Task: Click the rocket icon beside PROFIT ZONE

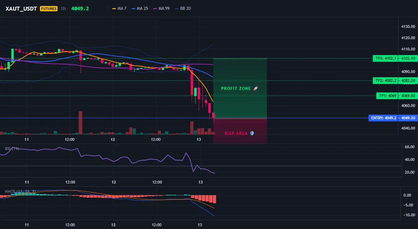Action: pyautogui.click(x=255, y=89)
